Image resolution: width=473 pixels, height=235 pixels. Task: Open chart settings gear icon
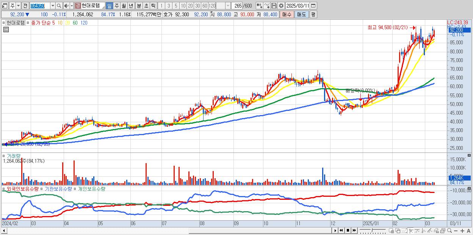281,6
